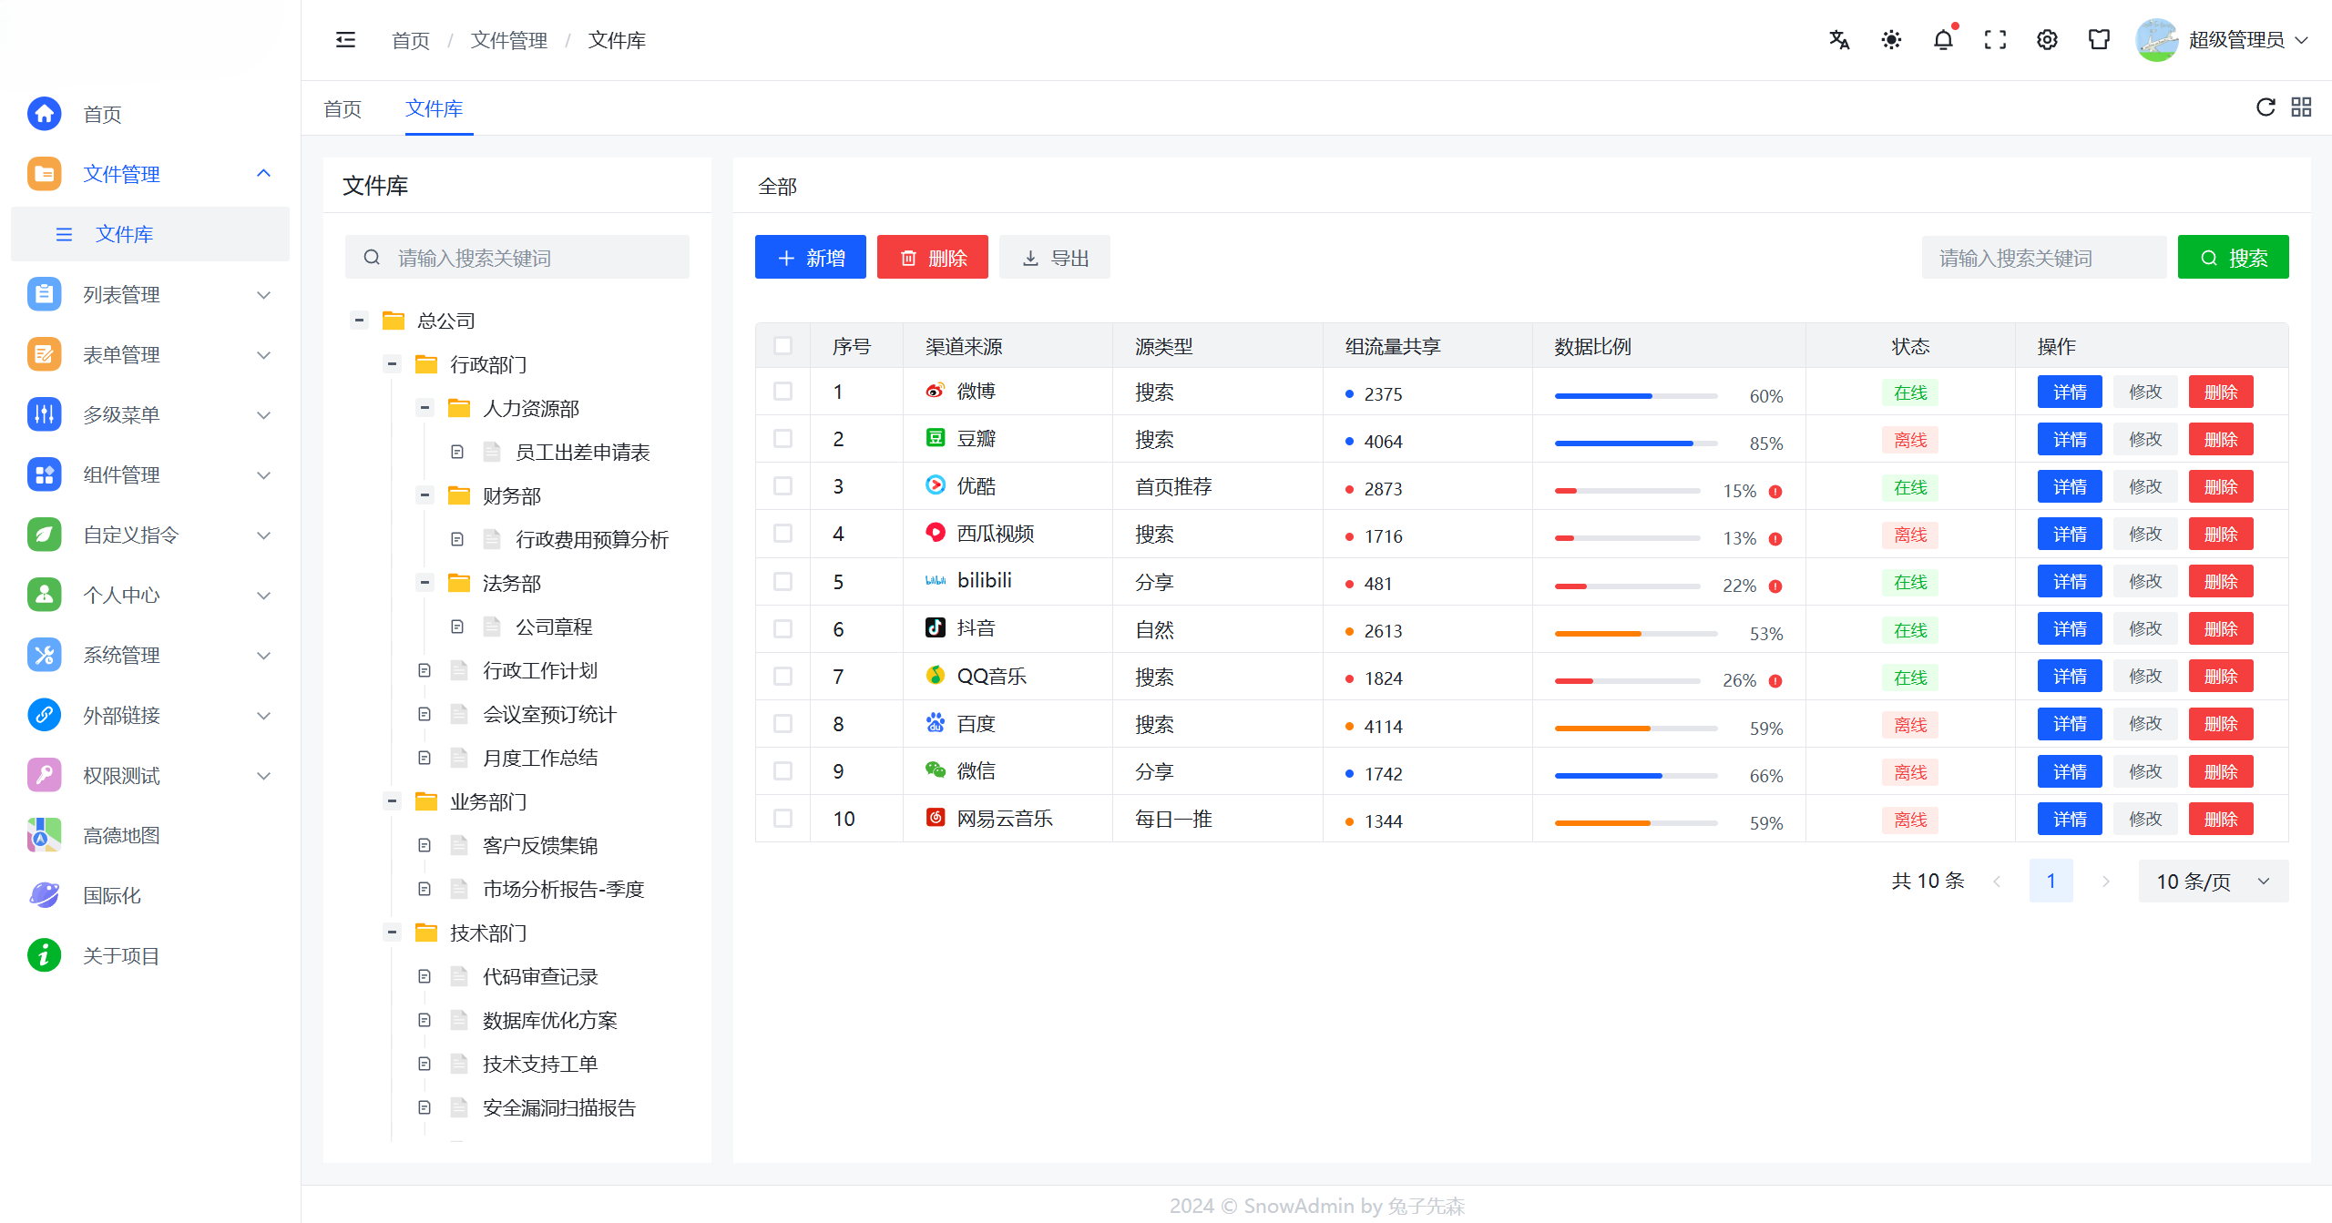Toggle dark mode via the brightness icon
The image size is (2332, 1223).
tap(1890, 39)
